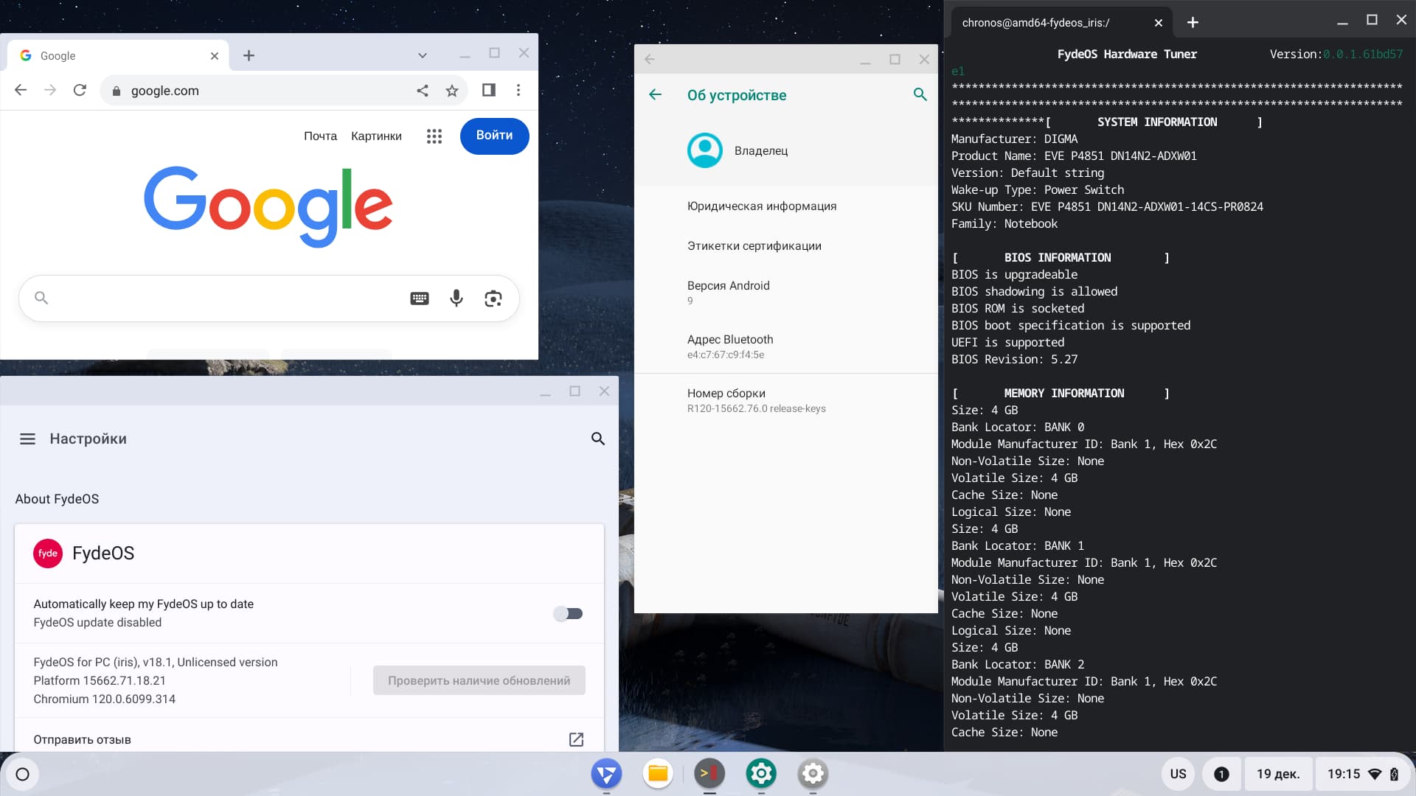The image size is (1416, 796).
Task: Click the voice search microphone icon
Action: 457,298
